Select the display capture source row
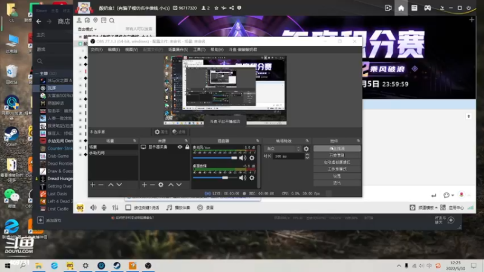Viewport: 484px width, 272px height. (165, 147)
